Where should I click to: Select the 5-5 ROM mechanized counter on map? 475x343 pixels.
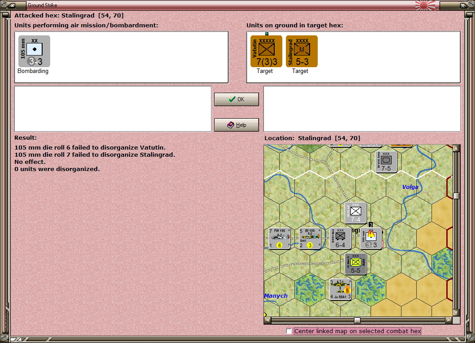pyautogui.click(x=356, y=264)
